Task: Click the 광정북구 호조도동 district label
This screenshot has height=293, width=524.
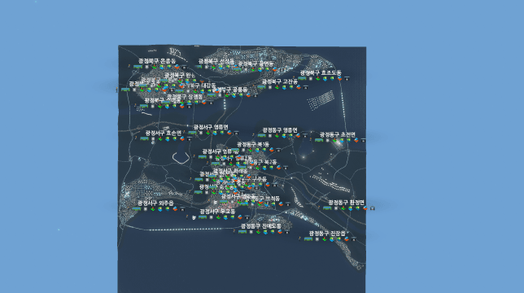Action: [321, 72]
